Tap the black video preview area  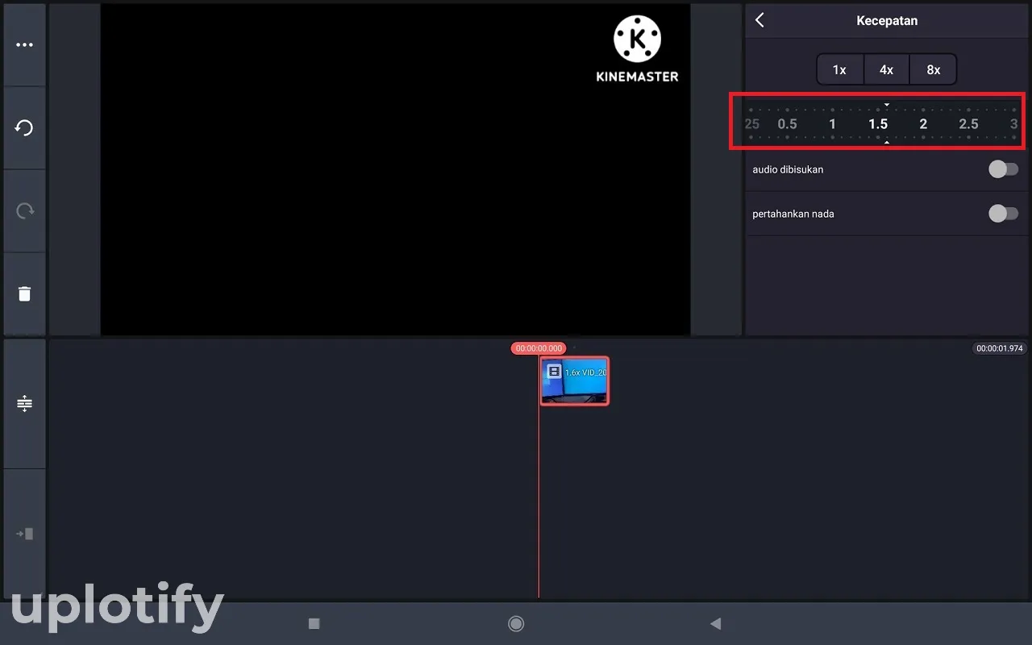395,169
